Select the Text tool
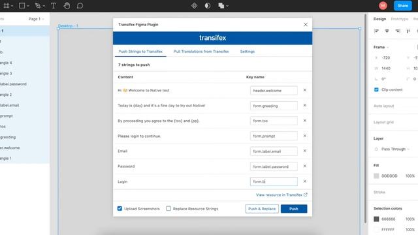Screen dimensions: 418x235 tap(54, 6)
